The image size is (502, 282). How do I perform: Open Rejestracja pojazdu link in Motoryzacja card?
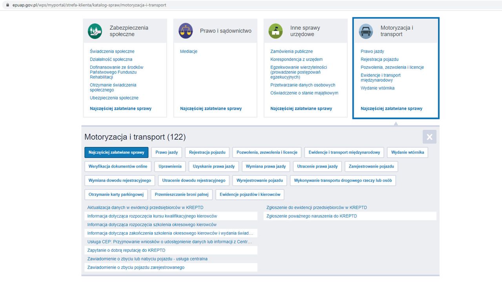(380, 60)
